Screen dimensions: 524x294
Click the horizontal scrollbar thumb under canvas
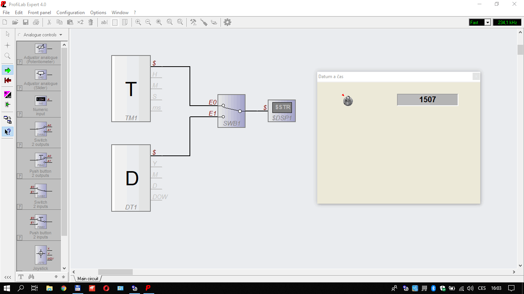(115, 272)
